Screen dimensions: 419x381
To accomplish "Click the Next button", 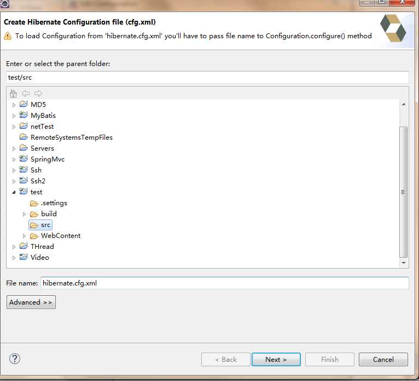I will coord(276,359).
